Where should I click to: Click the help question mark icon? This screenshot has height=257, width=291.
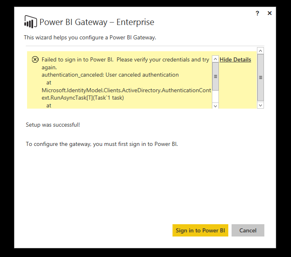click(x=257, y=14)
